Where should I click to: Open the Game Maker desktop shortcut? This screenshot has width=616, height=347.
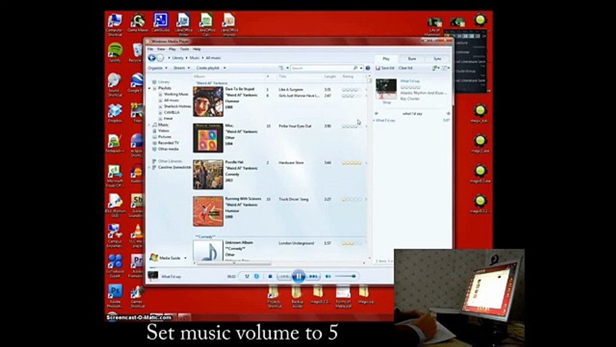pos(138,22)
